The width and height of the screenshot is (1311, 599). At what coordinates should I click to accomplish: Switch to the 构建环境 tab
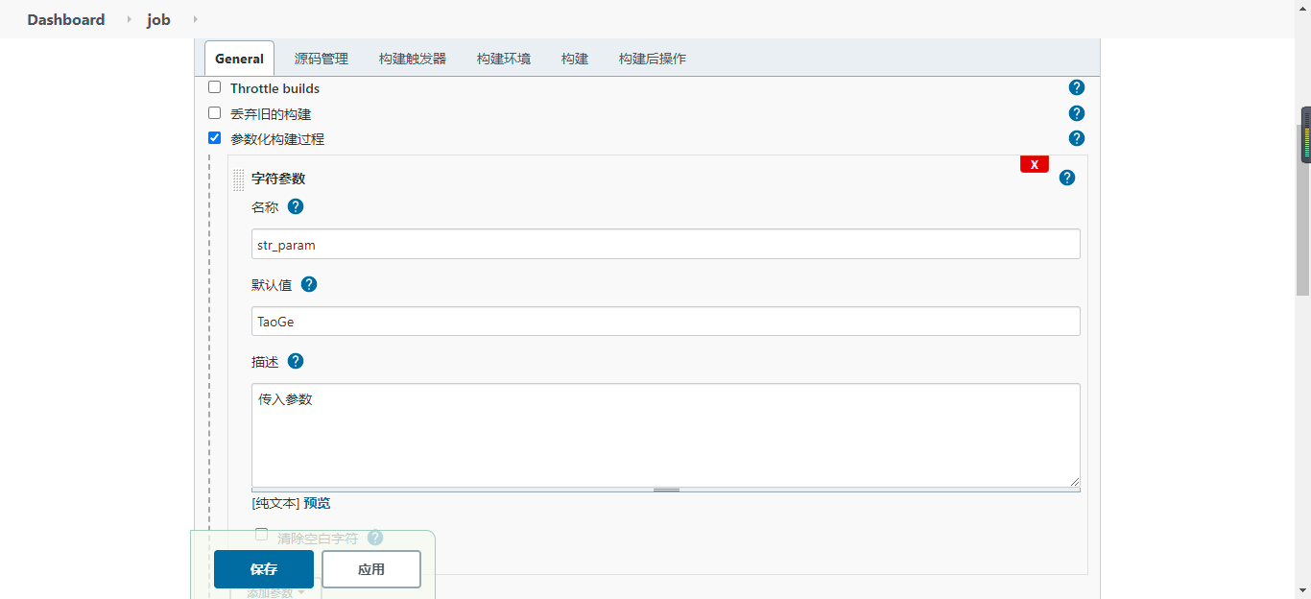(x=504, y=59)
